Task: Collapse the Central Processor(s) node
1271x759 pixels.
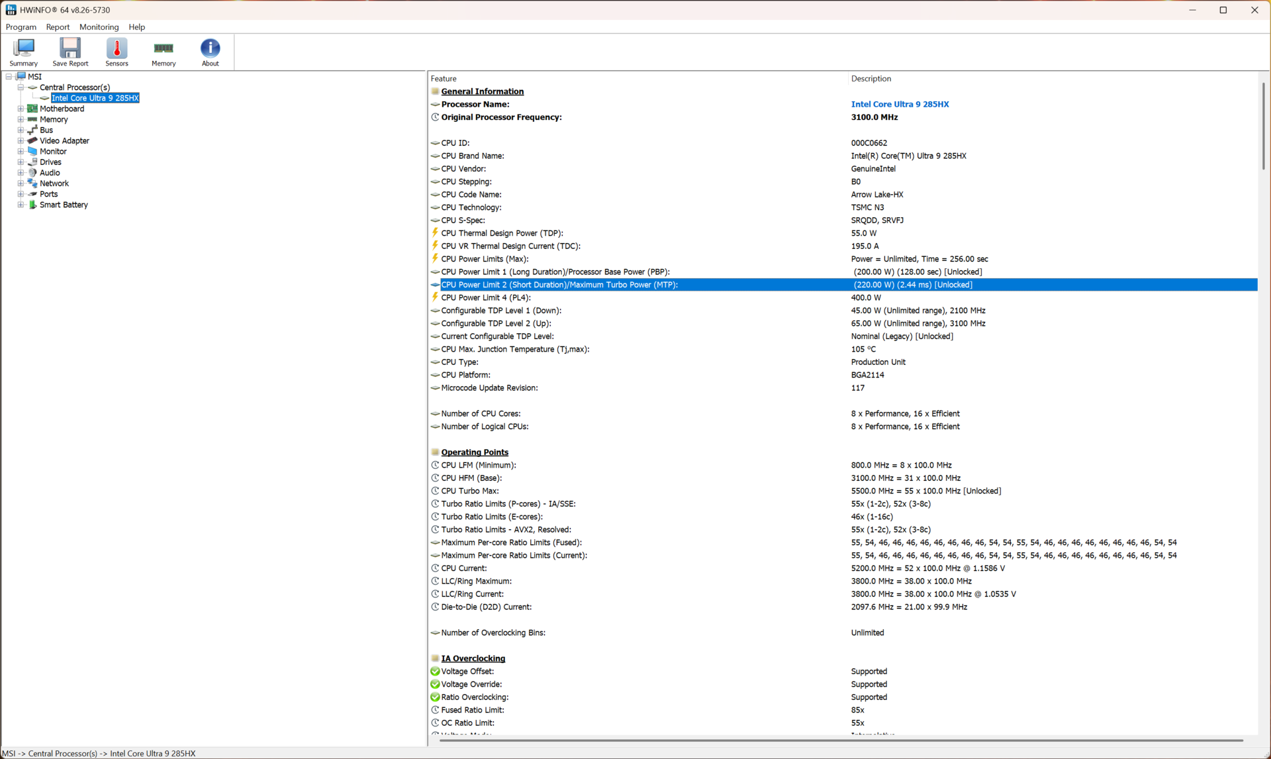Action: click(21, 87)
